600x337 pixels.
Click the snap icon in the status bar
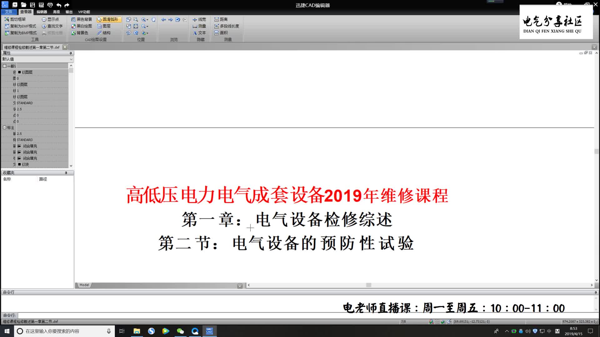[x=431, y=321]
